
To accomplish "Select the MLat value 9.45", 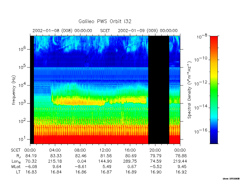I will pyautogui.click(x=182, y=166).
